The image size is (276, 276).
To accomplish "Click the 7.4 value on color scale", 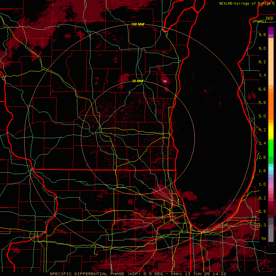I will point(262,75).
